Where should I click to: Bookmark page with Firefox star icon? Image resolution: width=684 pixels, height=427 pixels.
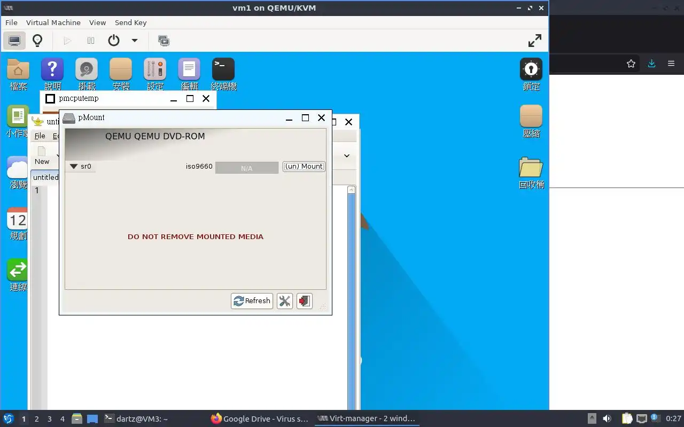[631, 64]
